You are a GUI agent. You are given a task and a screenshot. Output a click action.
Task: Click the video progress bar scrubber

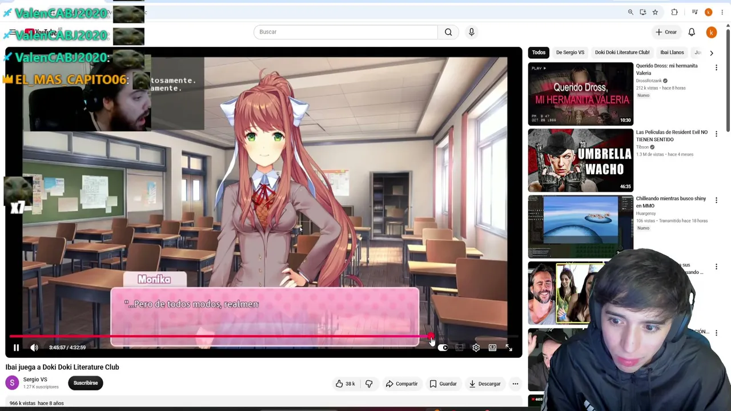pos(432,337)
